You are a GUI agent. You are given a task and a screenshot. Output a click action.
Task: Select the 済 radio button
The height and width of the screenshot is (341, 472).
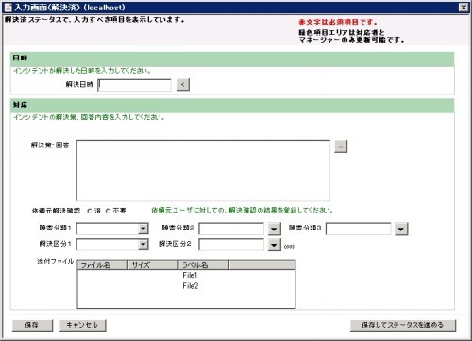(x=90, y=211)
